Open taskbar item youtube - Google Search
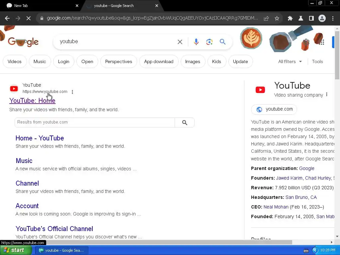This screenshot has height=255, width=340. tap(61, 250)
